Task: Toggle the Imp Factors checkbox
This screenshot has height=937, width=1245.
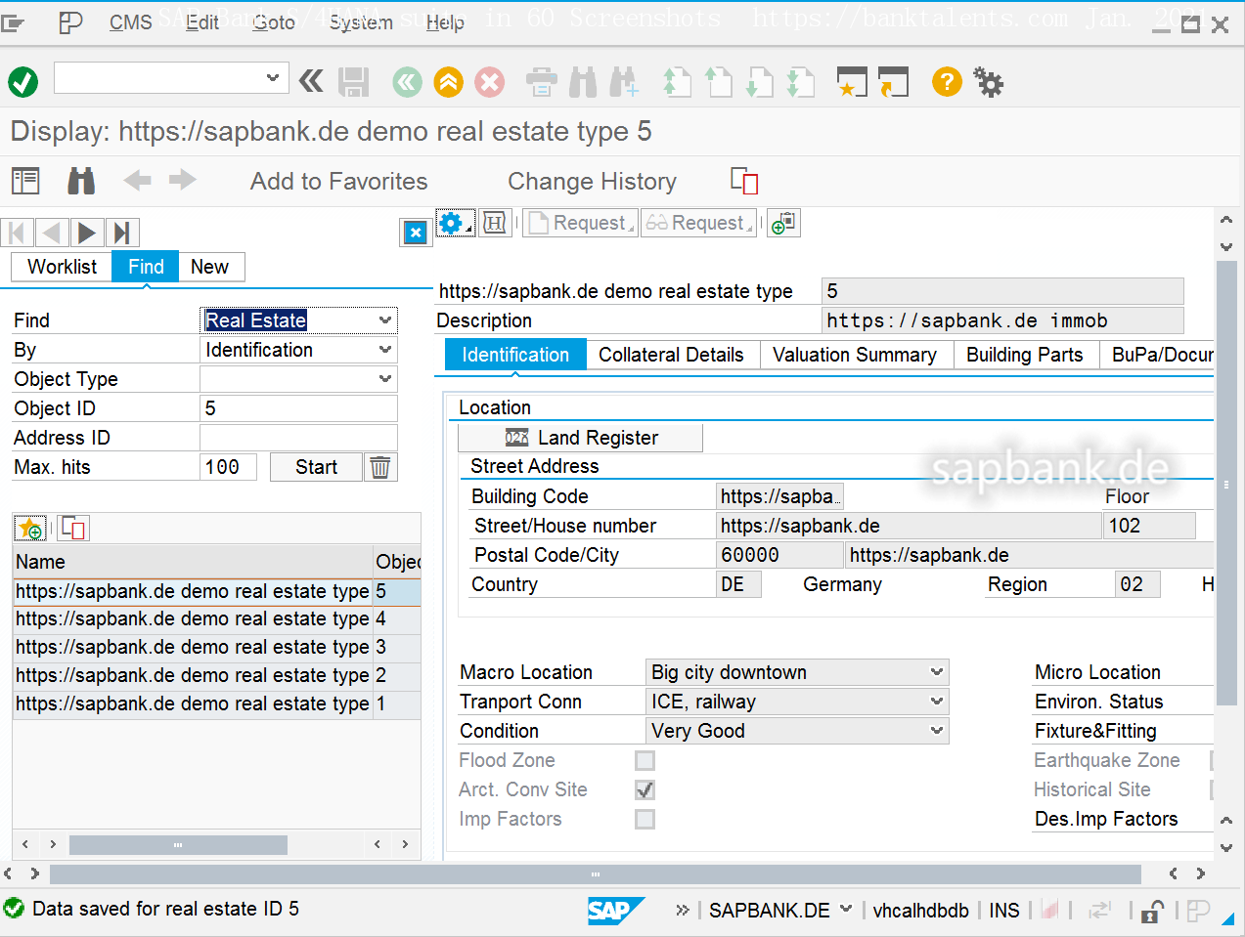Action: (645, 819)
